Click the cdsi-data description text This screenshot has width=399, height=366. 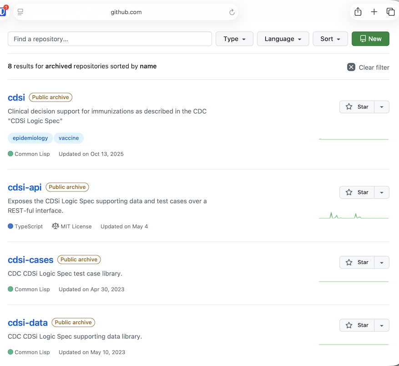[75, 336]
